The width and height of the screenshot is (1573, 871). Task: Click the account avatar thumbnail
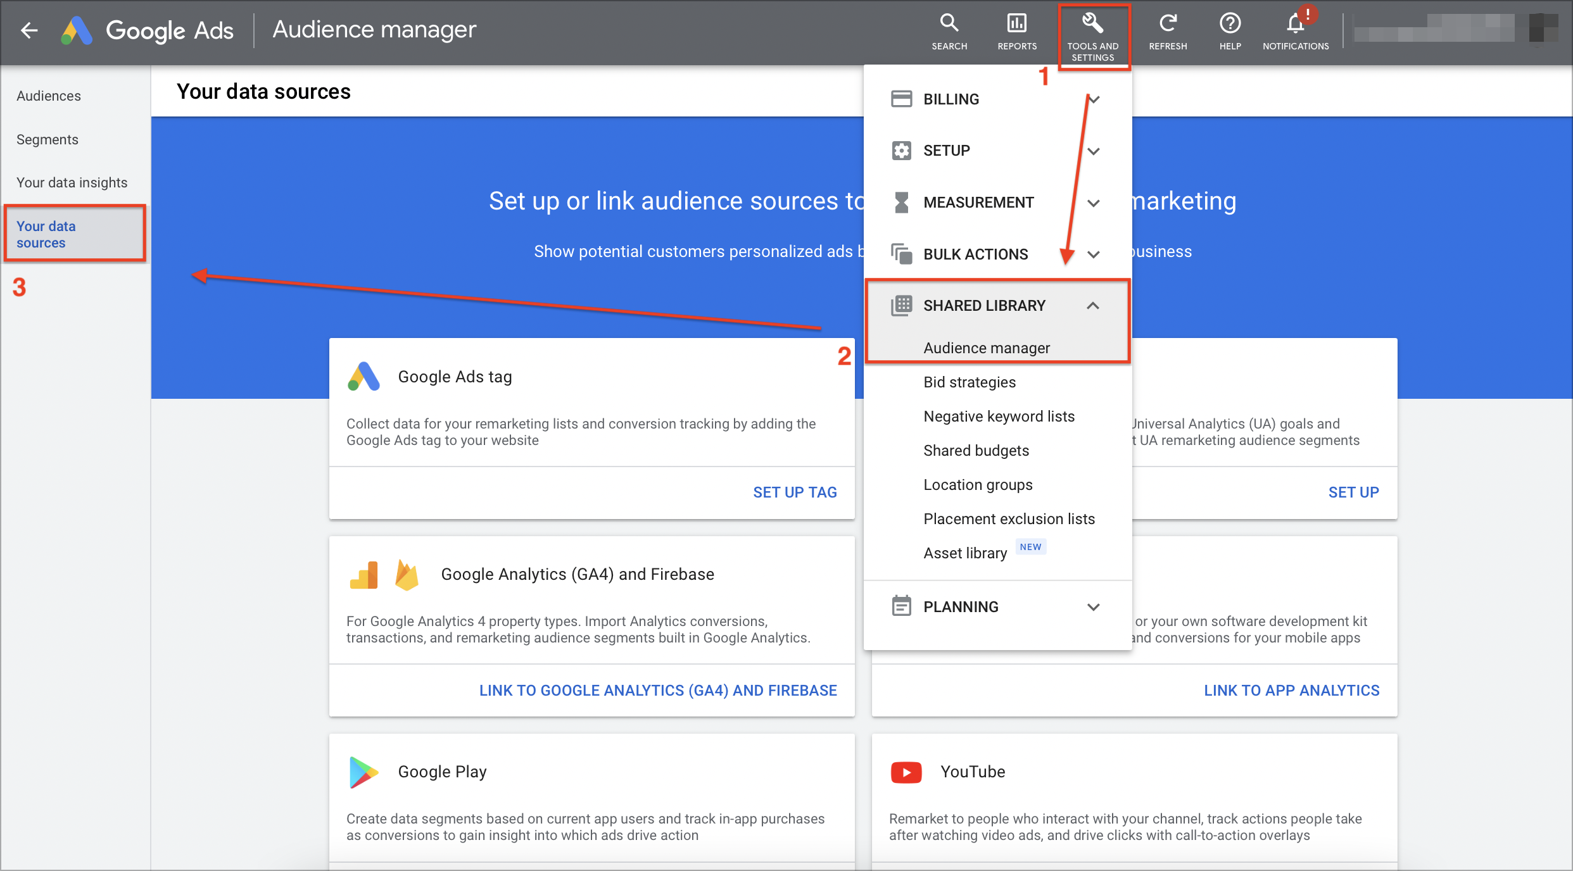pyautogui.click(x=1543, y=28)
